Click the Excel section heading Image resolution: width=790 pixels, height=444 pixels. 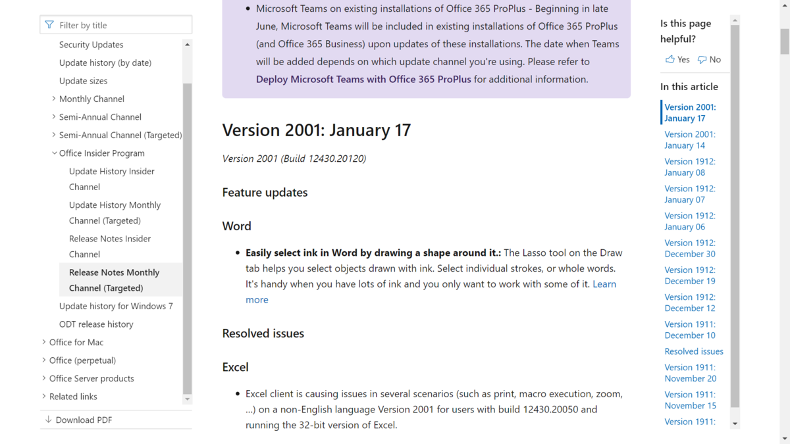coord(235,367)
